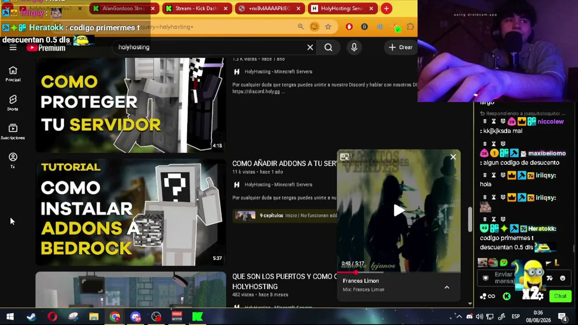Screen dimensions: 578x325
Task: Run the YouTube search magnifier button
Action: [x=328, y=47]
